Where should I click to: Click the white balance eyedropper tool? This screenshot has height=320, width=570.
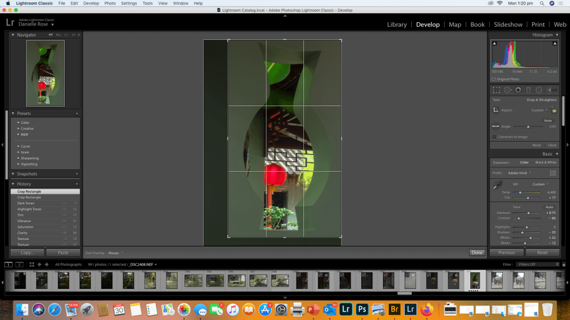497,186
